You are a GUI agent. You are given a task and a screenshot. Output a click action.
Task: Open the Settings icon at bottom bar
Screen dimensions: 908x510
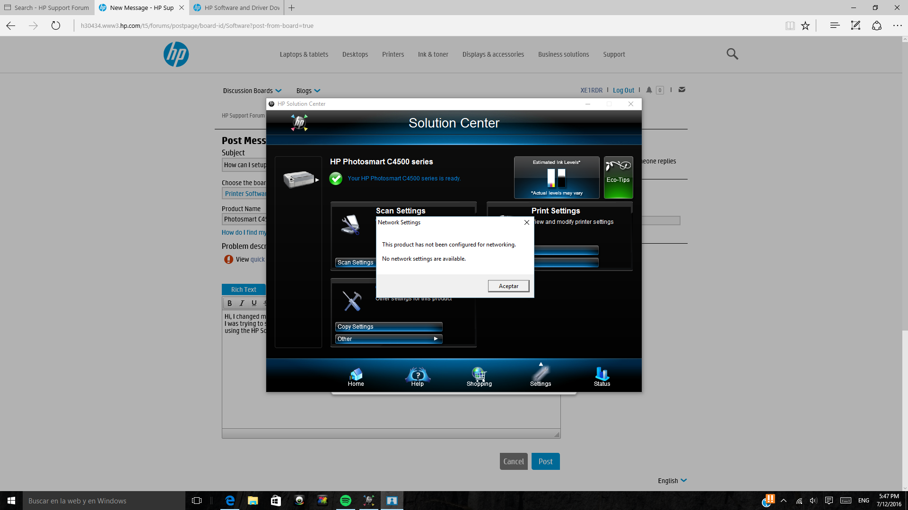pyautogui.click(x=541, y=376)
